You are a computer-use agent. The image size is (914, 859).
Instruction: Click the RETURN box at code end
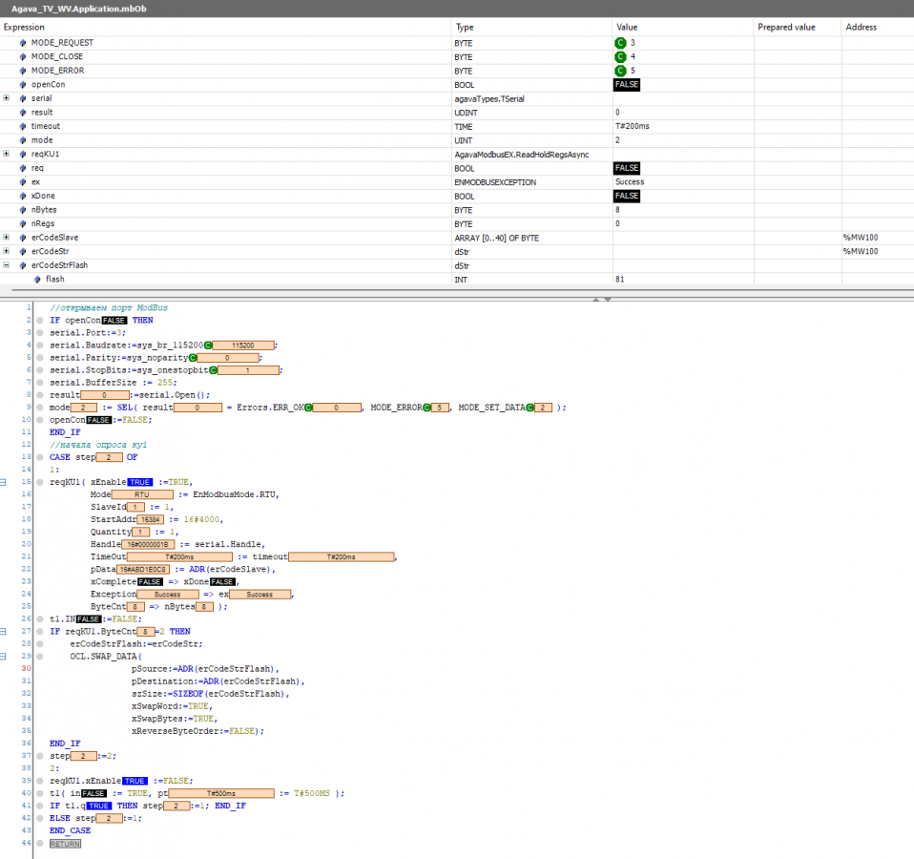click(x=65, y=844)
